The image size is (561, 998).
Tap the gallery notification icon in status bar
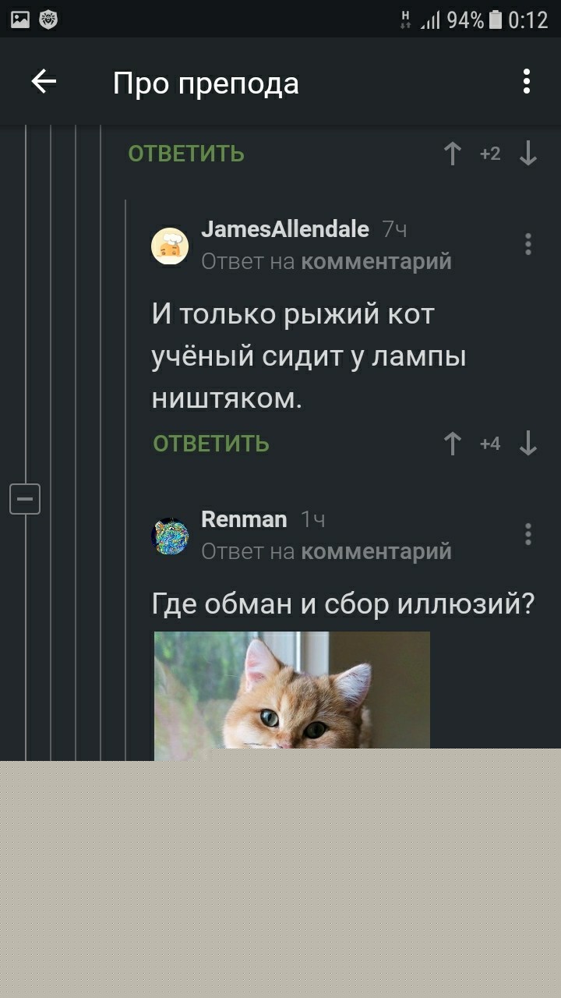tap(20, 19)
